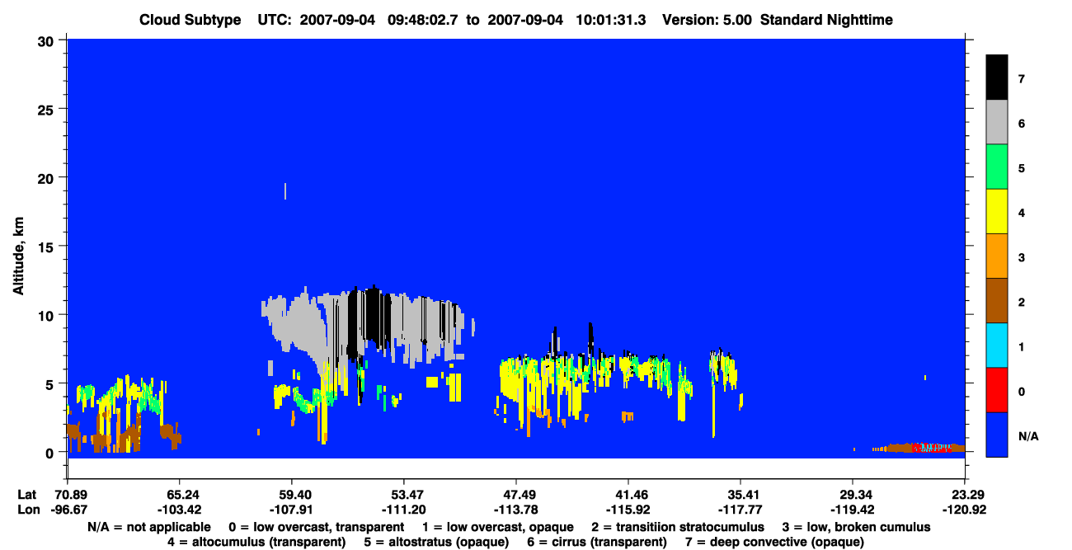Viewport: 1072px width, 550px height.
Task: Click longitude value -107.91
Action: (292, 509)
